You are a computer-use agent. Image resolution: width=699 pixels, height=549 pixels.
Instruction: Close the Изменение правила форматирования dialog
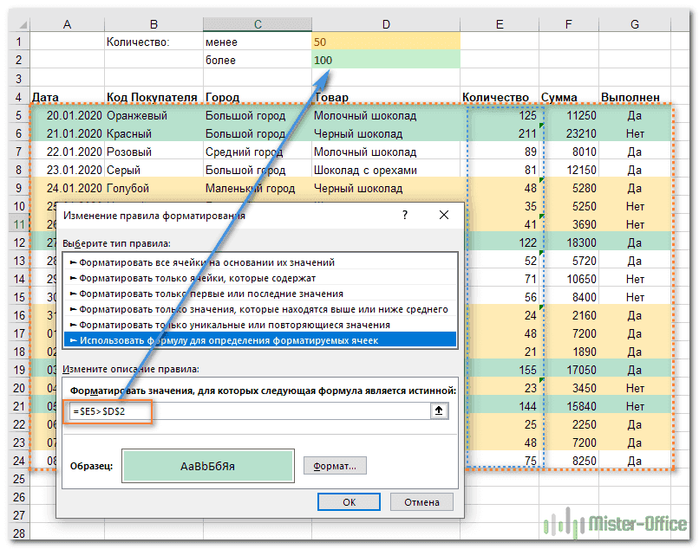(x=444, y=216)
